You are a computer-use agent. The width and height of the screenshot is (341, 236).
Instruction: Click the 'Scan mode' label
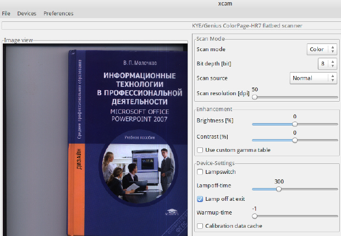pyautogui.click(x=211, y=50)
